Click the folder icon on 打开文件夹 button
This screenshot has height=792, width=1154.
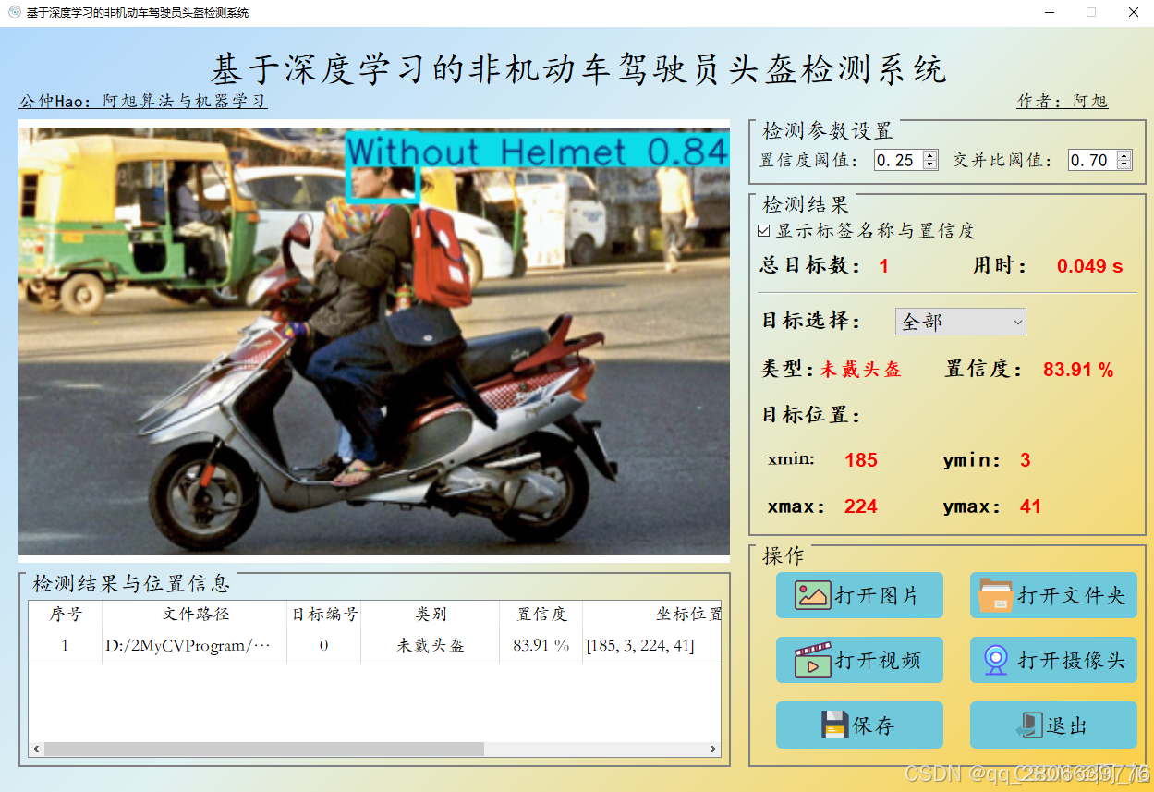(x=995, y=595)
